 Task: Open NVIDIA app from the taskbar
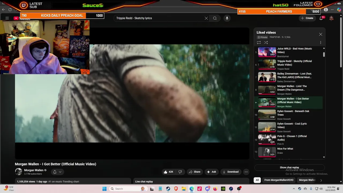coord(223,189)
